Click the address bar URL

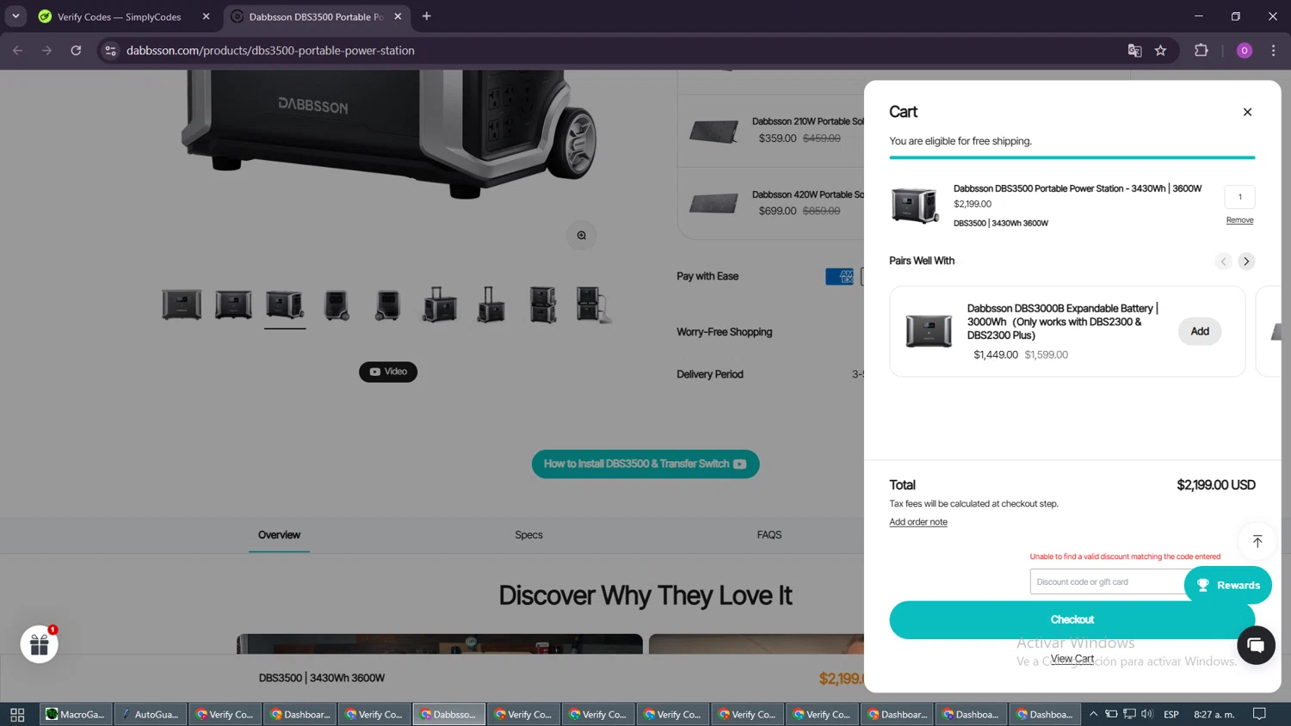(x=270, y=51)
